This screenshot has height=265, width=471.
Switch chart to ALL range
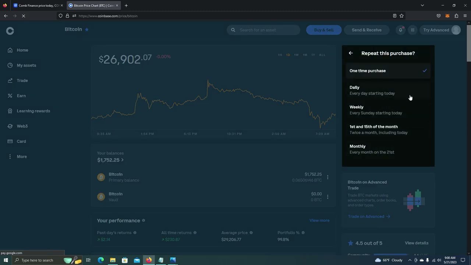click(322, 55)
